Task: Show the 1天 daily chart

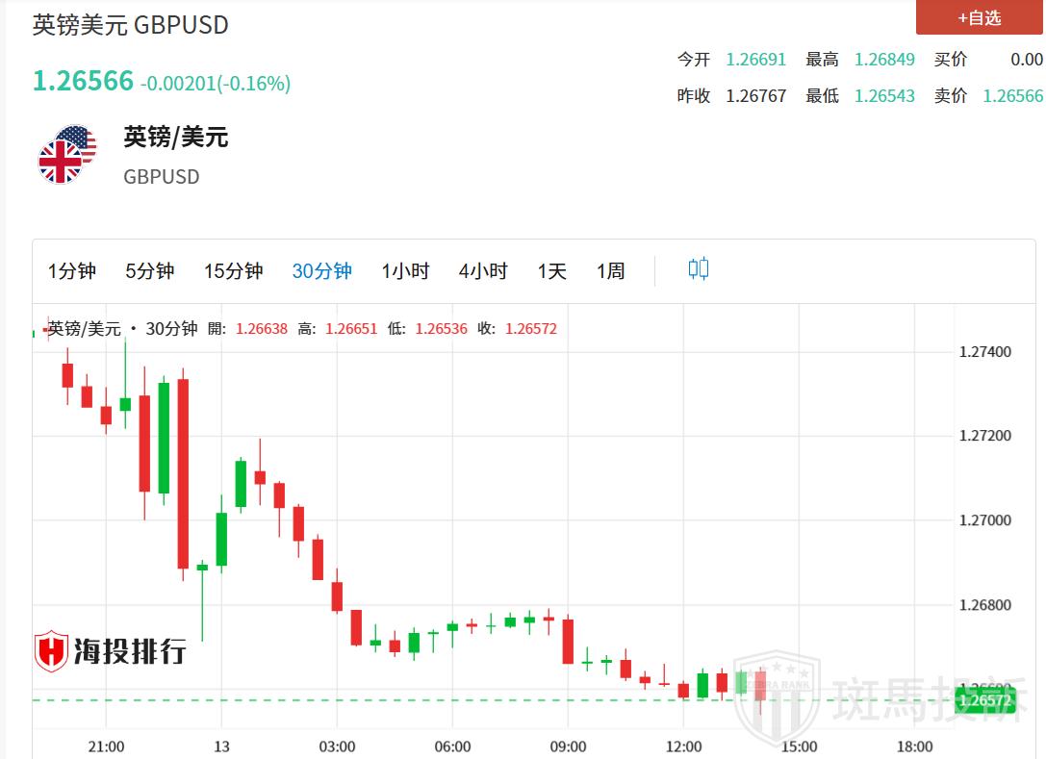Action: tap(552, 271)
